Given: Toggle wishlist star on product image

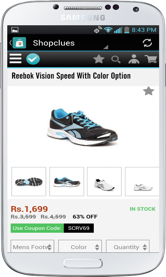Looking at the screenshot, I should point(149,91).
